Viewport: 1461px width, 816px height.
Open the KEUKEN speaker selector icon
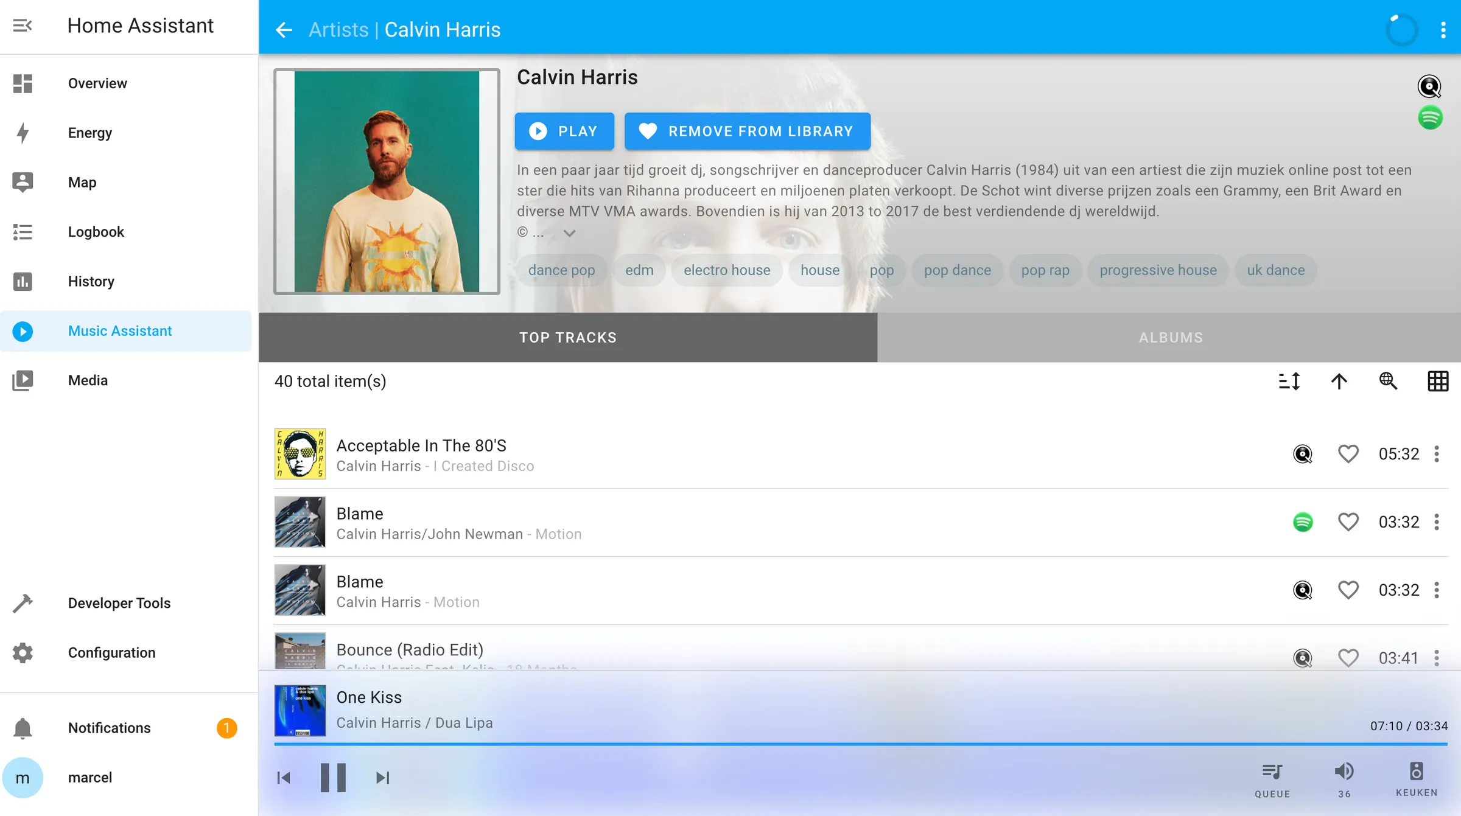1416,773
